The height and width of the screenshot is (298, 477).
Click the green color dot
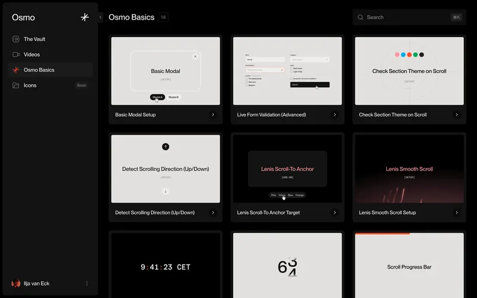point(416,55)
